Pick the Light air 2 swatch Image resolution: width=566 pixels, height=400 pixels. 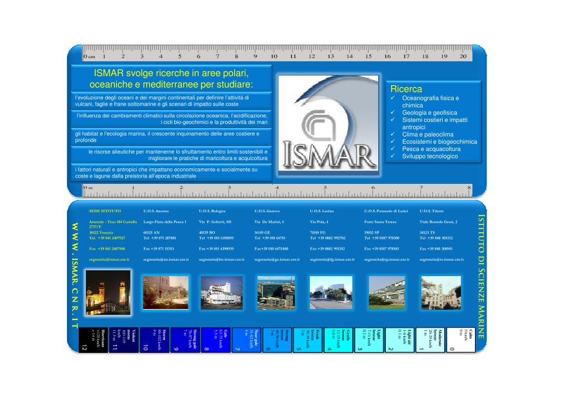(x=400, y=340)
